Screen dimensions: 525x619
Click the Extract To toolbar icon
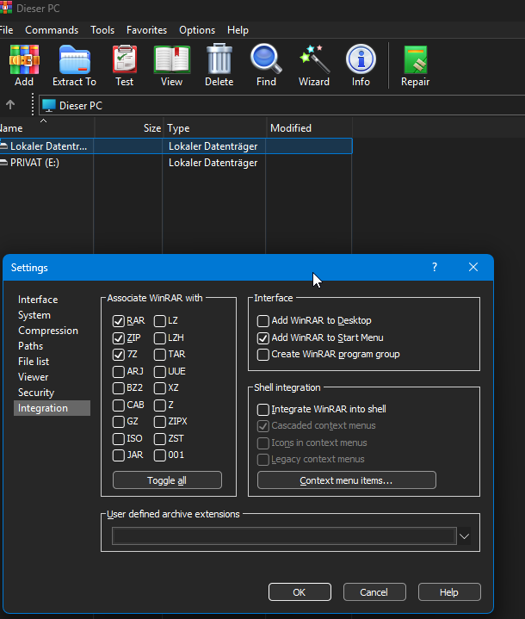75,59
